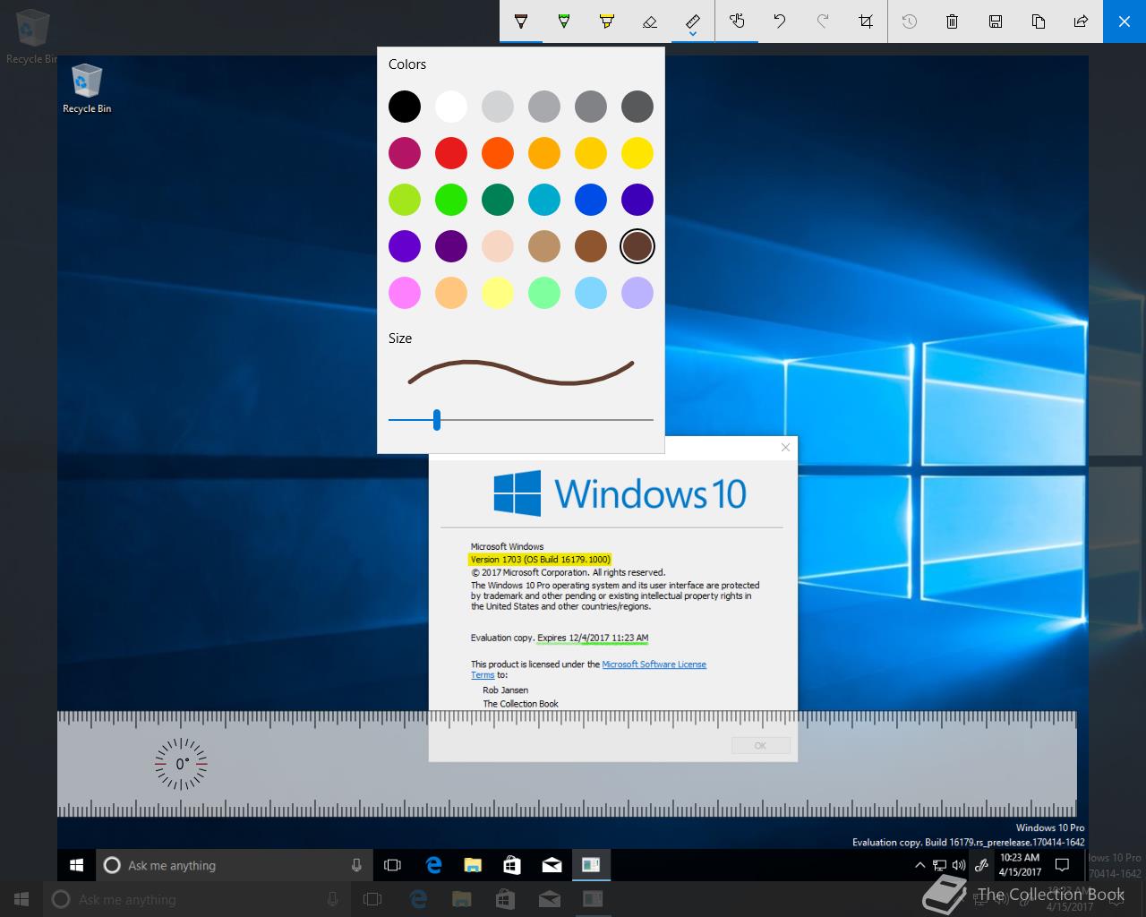1146x917 pixels.
Task: Click the Cortana search box
Action: 233,865
